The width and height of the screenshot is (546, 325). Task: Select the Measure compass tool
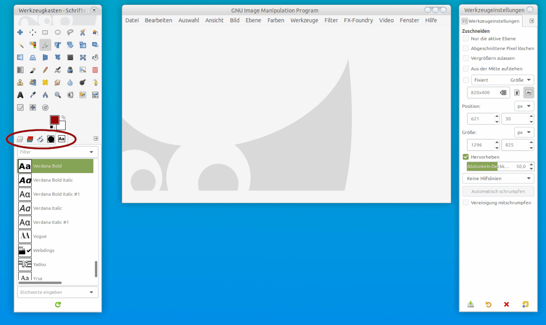point(45,95)
